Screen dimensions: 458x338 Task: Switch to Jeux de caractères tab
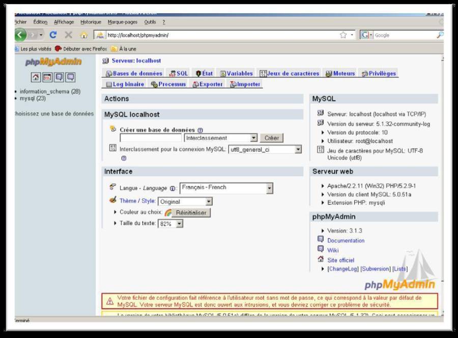coord(290,74)
